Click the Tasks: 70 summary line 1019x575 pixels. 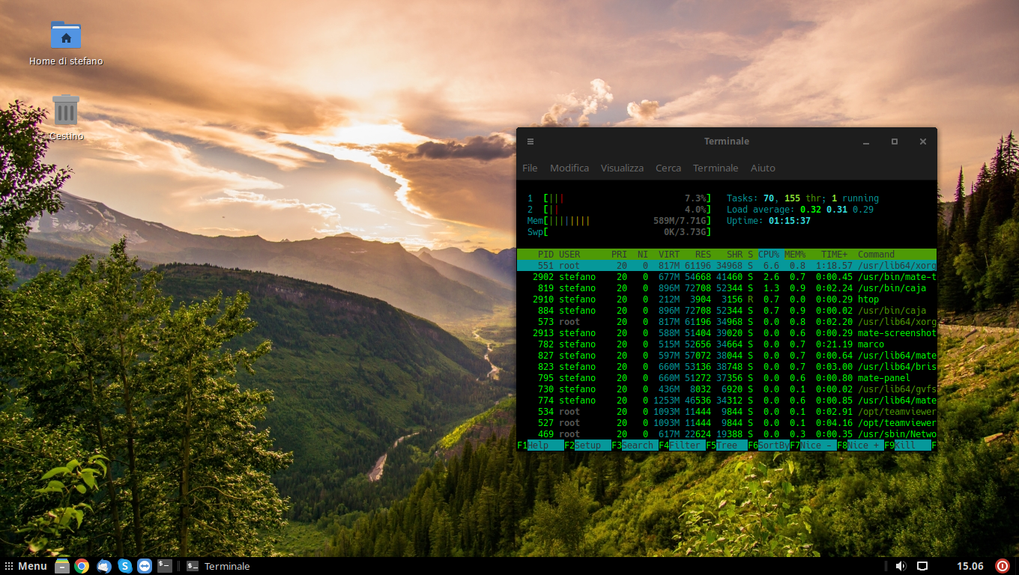802,198
